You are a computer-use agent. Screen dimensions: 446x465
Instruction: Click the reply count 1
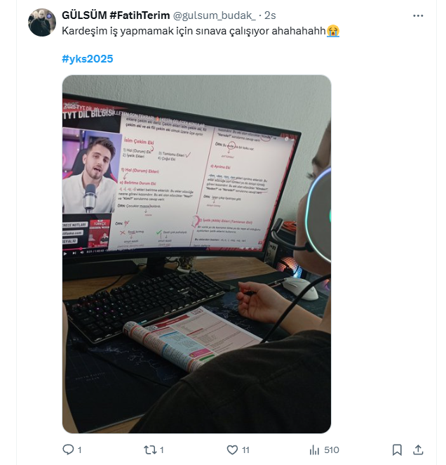pos(79,450)
